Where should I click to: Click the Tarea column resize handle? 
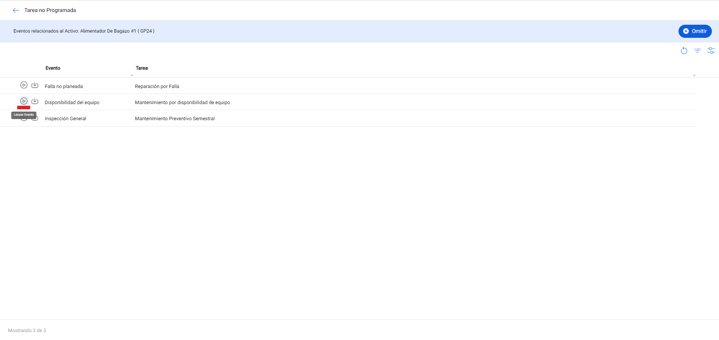pos(694,75)
